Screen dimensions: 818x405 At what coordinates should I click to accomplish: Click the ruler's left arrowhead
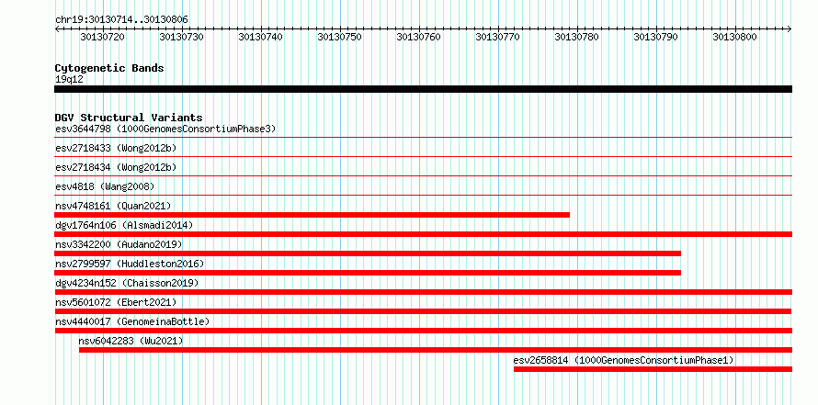(x=57, y=28)
